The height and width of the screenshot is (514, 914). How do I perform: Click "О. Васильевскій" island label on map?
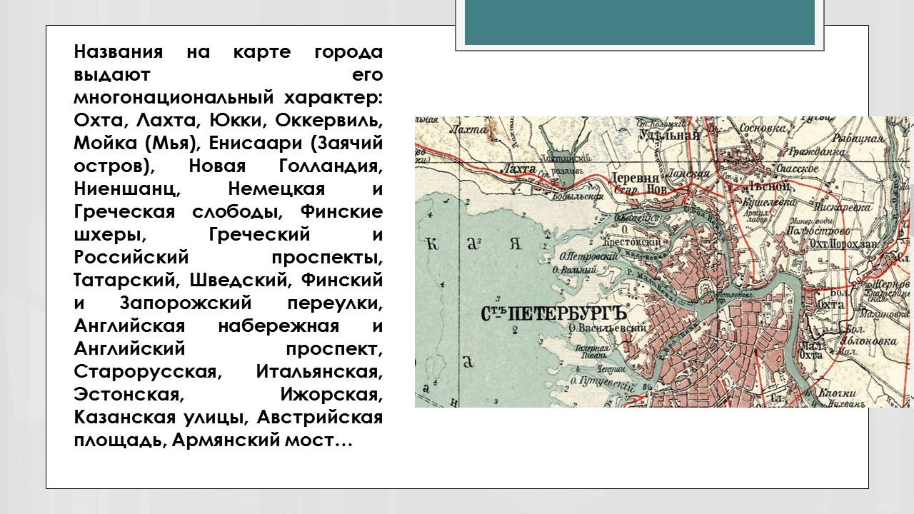point(608,328)
